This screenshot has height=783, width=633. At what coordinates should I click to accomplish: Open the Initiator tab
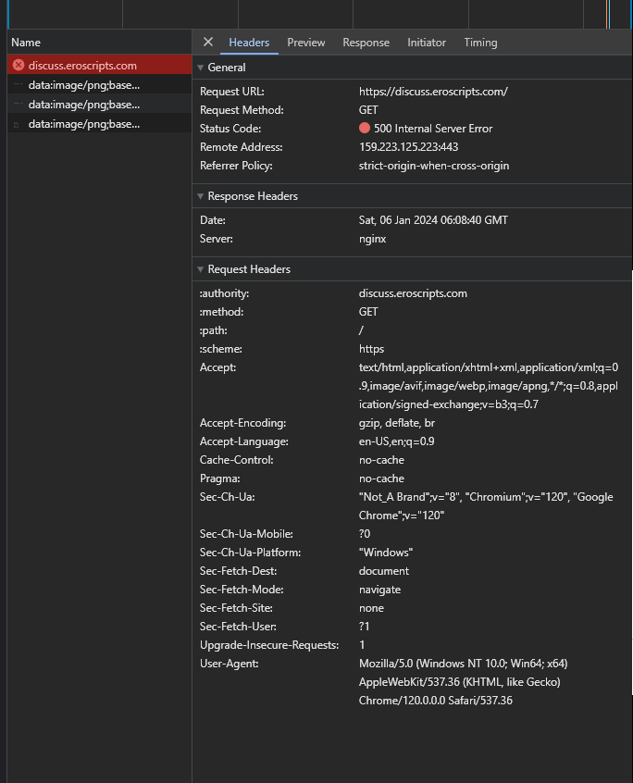pos(427,43)
